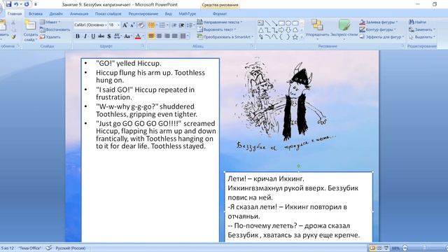Open the Вставка ribbon tab
Image resolution: width=448 pixels, height=252 pixels.
click(x=36, y=14)
